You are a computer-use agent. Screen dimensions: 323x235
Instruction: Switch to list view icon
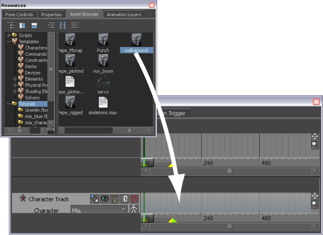(x=51, y=25)
